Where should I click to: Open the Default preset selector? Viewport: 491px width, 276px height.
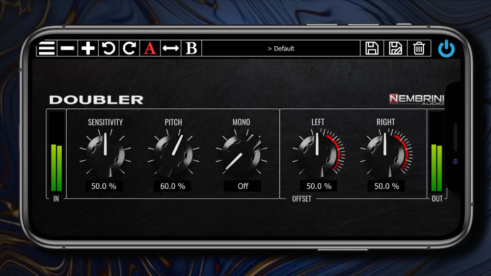click(x=281, y=49)
